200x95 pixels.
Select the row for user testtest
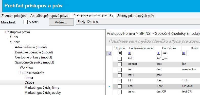156,64
